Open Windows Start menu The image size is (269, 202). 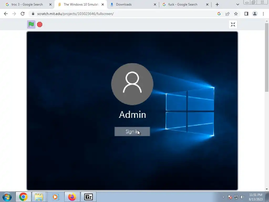pyautogui.click(x=7, y=197)
